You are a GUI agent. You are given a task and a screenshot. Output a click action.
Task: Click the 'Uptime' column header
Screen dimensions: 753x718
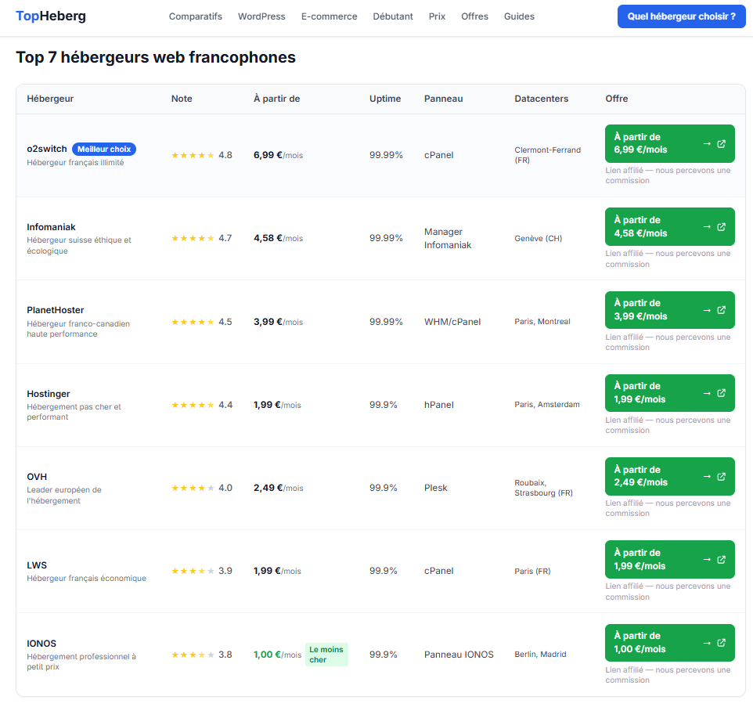[x=385, y=99]
